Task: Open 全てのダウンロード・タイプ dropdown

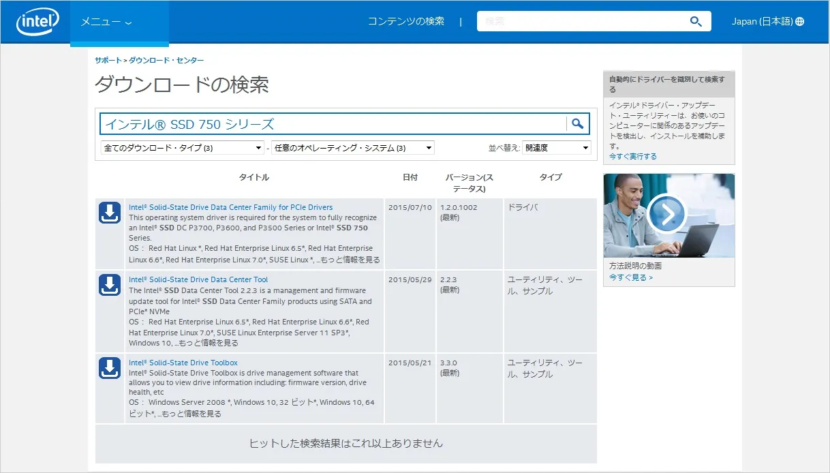Action: (x=183, y=148)
